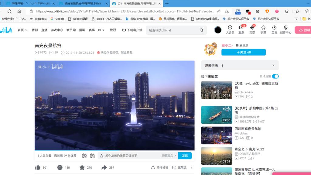The width and height of the screenshot is (311, 175).
Task: Open danmaku settings next to the display toggle
Action: coord(92,156)
